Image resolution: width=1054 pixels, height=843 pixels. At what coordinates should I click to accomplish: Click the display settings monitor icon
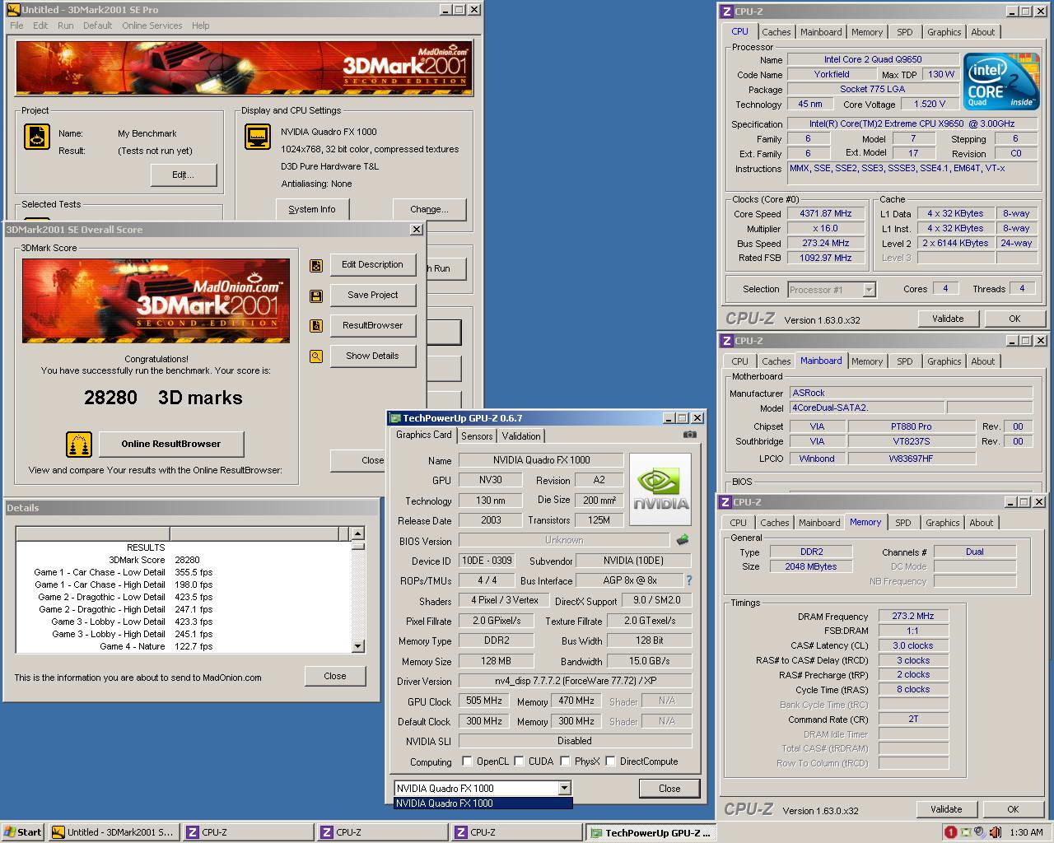258,137
